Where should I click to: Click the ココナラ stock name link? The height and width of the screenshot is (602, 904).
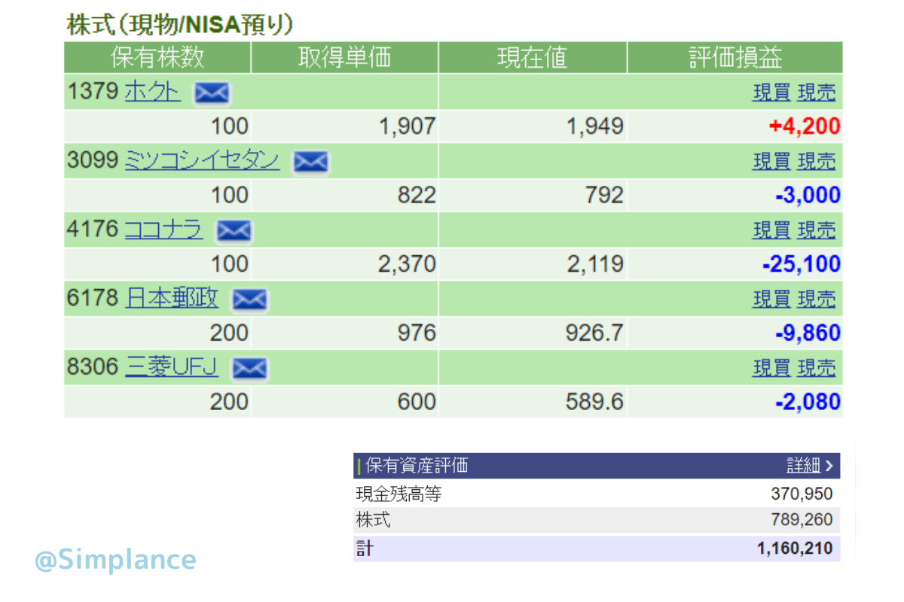coord(163,230)
